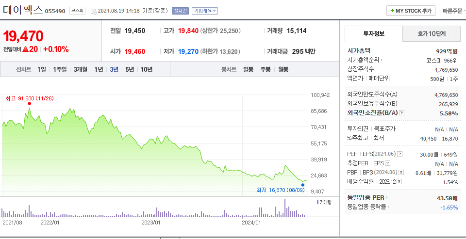Expand the 빠른주문 dropdown

coord(453,11)
